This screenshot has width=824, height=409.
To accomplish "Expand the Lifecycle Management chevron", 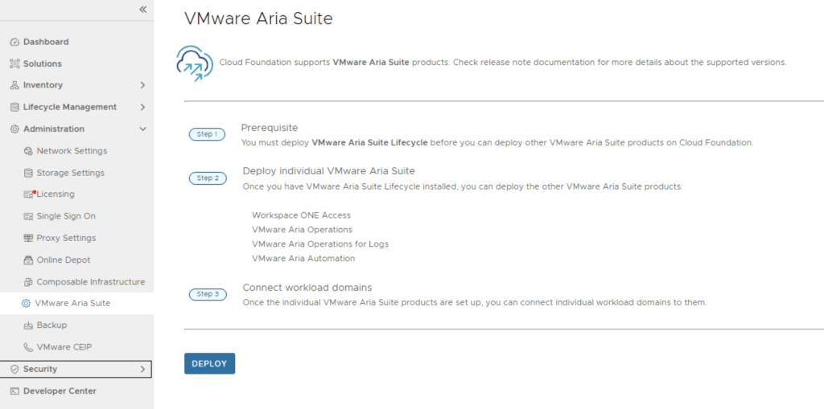I will [x=142, y=107].
